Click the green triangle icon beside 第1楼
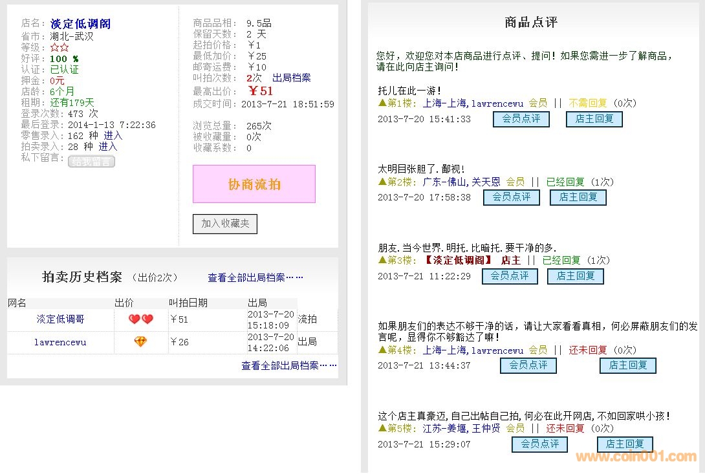 tap(382, 103)
